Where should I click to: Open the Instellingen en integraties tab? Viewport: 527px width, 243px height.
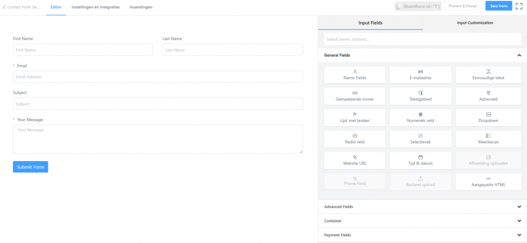coord(96,7)
